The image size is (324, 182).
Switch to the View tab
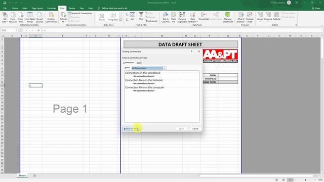click(x=82, y=8)
